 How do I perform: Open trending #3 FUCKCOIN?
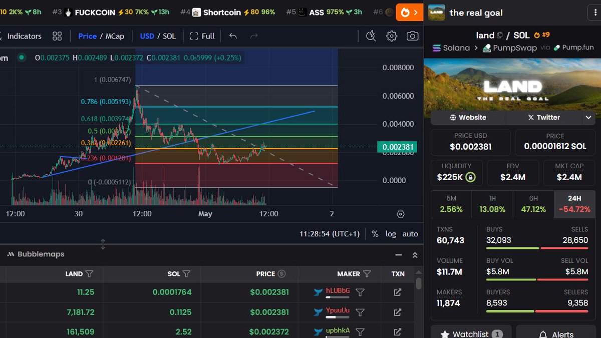tap(111, 12)
